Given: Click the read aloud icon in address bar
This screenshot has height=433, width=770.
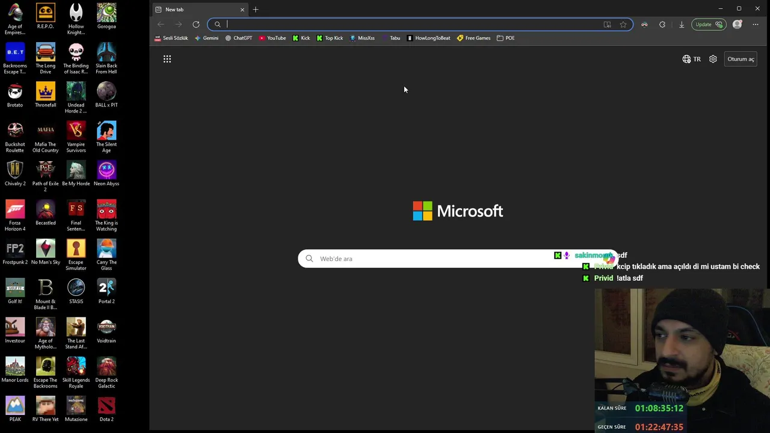Looking at the screenshot, I should click(x=607, y=25).
